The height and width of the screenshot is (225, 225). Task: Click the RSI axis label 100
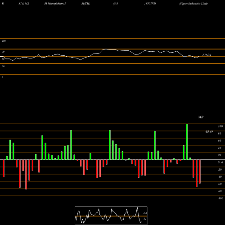[x=4, y=41]
